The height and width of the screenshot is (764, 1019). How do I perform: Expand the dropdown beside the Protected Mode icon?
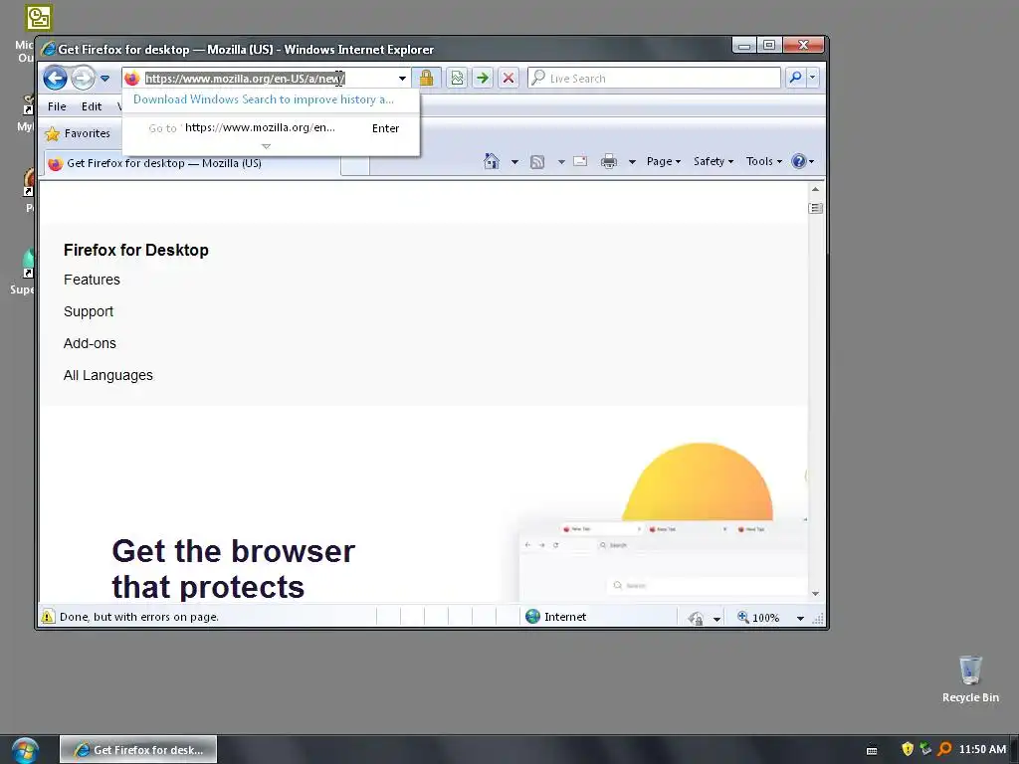(716, 619)
